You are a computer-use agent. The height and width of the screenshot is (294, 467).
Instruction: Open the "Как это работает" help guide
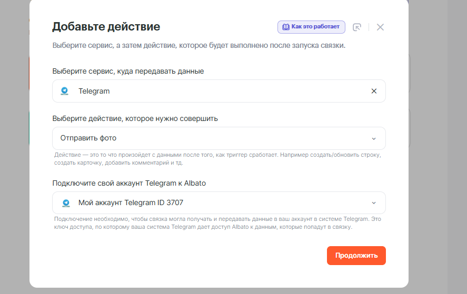tap(315, 27)
